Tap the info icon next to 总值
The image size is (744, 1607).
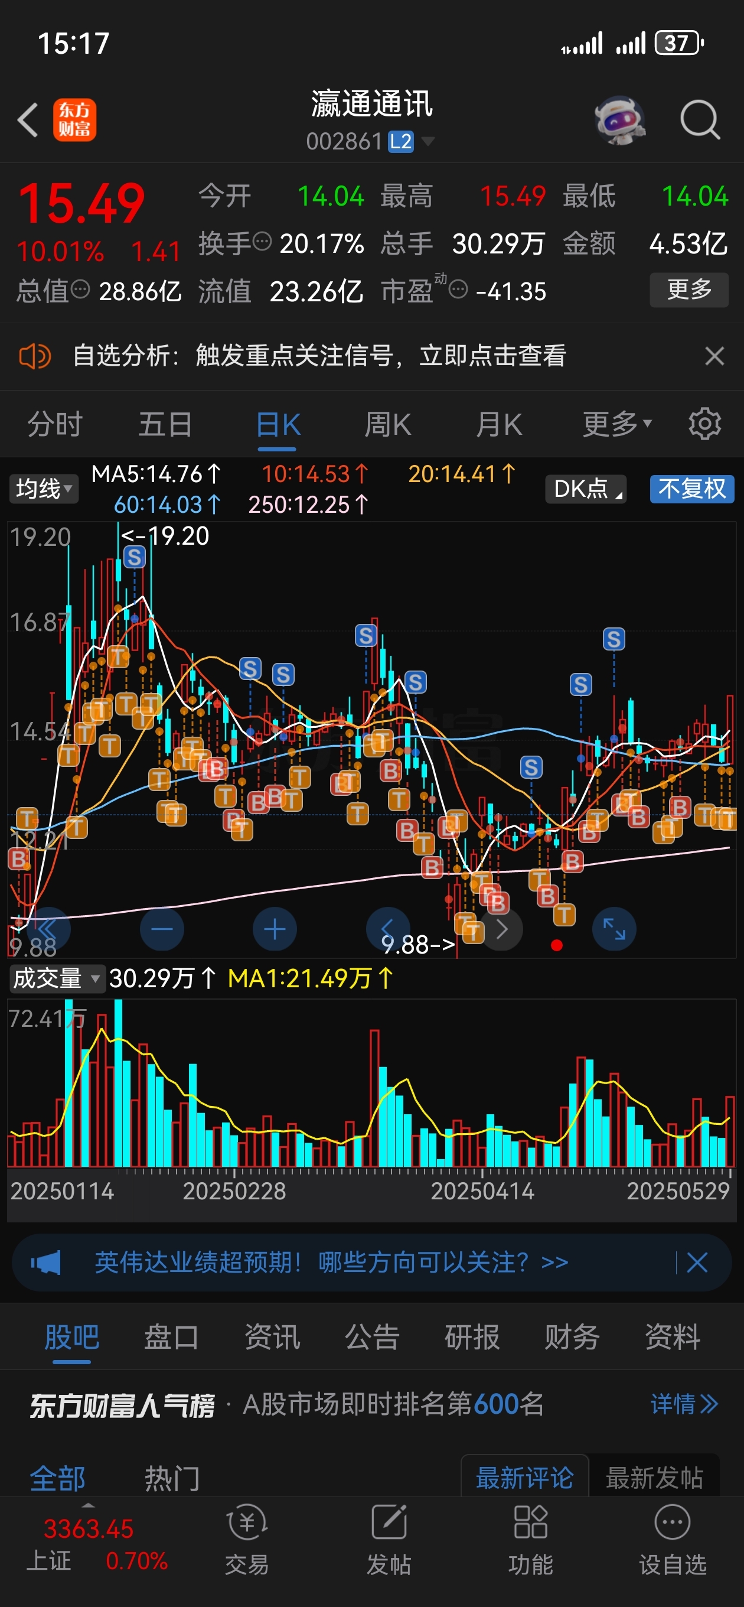point(80,289)
